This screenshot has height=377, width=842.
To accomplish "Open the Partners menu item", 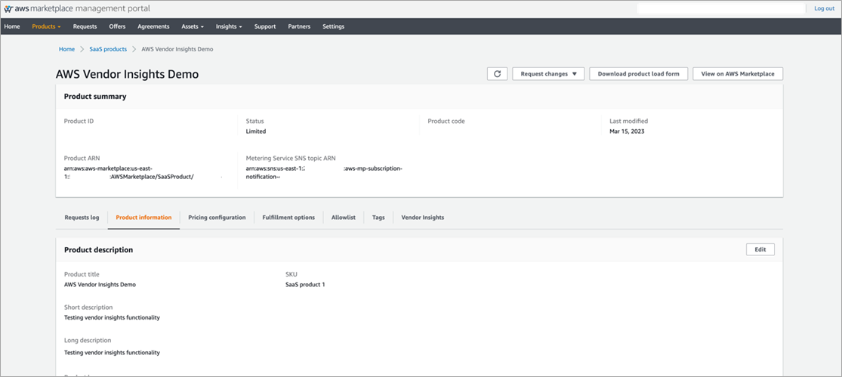I will (299, 26).
